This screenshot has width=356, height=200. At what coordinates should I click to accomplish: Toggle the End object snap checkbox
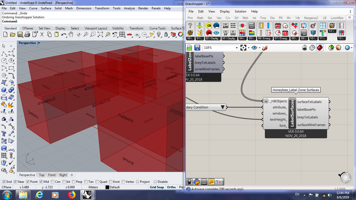click(4, 182)
